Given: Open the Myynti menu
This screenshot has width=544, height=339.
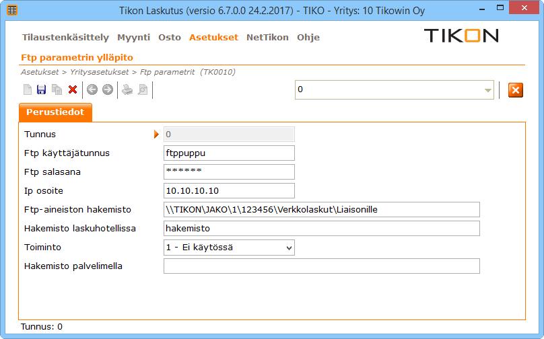Looking at the screenshot, I should tap(133, 38).
